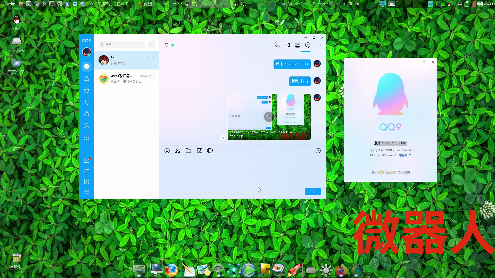The image size is (495, 278).
Task: Click the 0% upload progress indicator
Action: (269, 117)
